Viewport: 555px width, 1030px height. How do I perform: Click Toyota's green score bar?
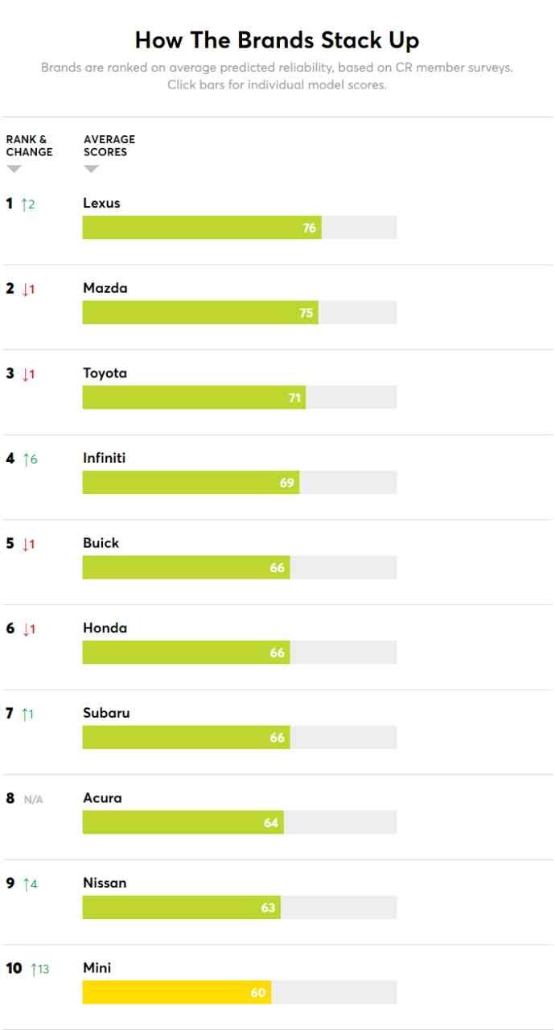pyautogui.click(x=194, y=398)
